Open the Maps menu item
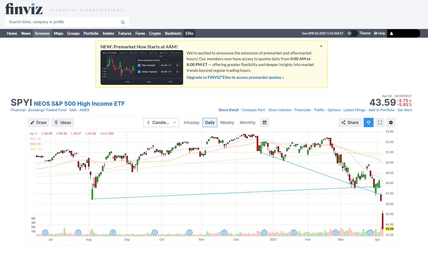 coord(59,33)
